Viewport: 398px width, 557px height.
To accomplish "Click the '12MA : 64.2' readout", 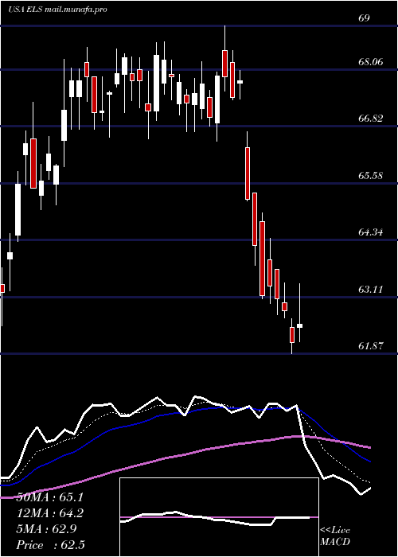I will click(50, 513).
